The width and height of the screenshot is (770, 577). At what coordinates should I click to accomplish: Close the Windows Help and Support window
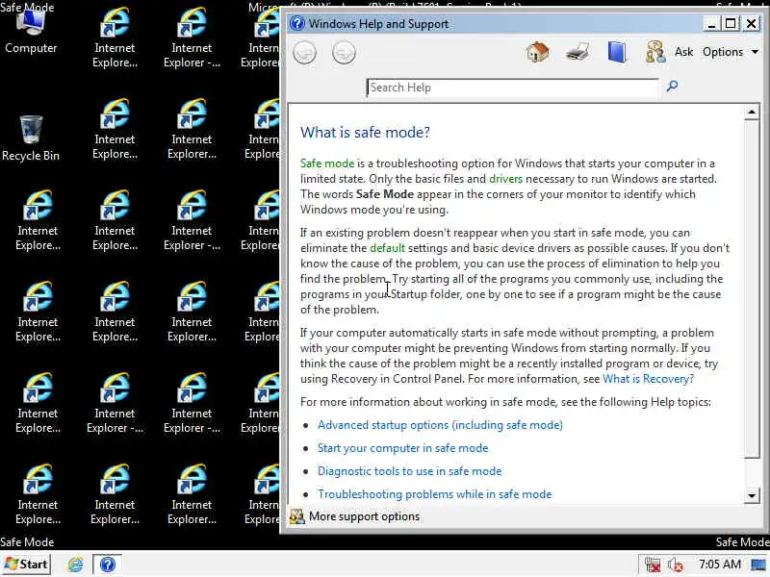point(752,23)
